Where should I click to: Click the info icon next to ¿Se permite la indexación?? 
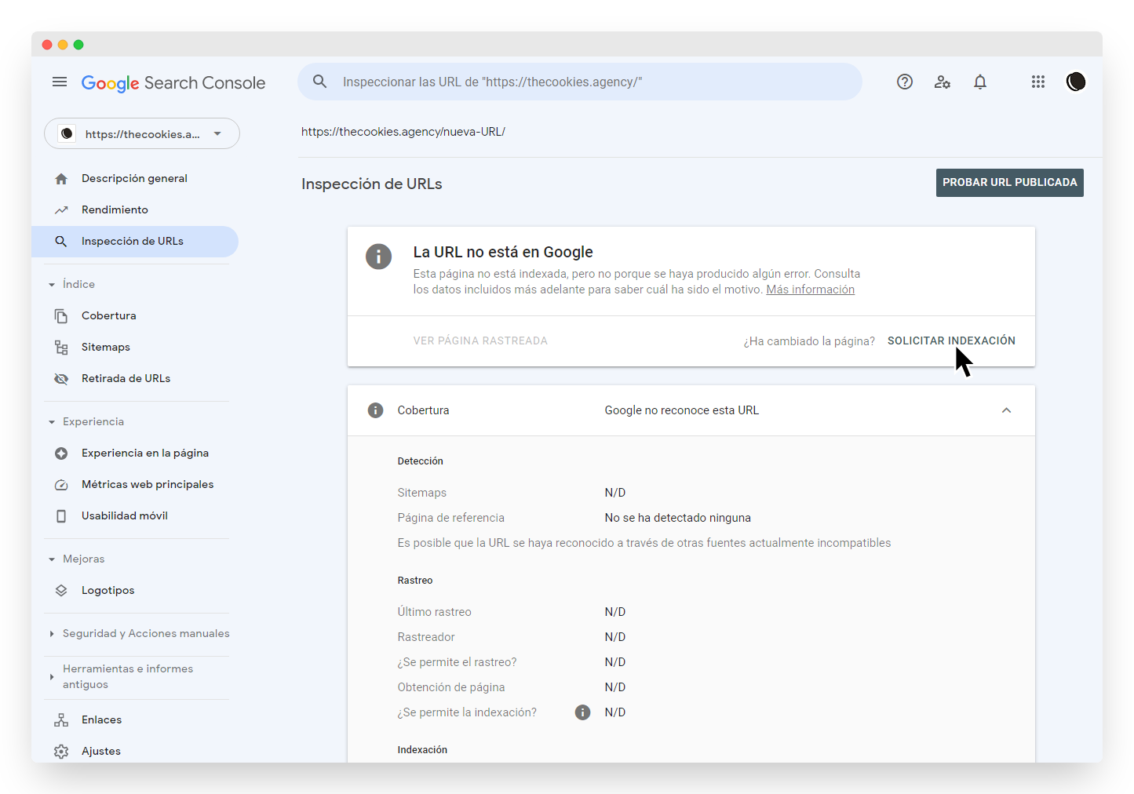[582, 712]
